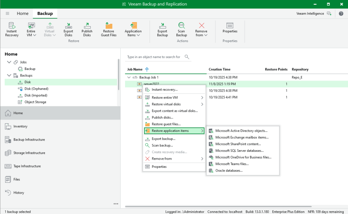Viewport: 348px width, 214px height.
Task: Click Export Disks in the ribbon
Action: [68, 30]
